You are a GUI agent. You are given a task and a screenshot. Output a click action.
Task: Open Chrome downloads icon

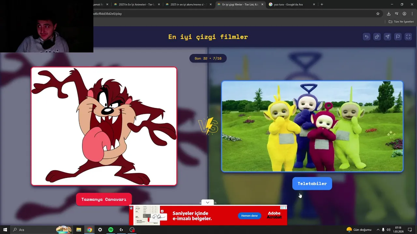coord(389,14)
